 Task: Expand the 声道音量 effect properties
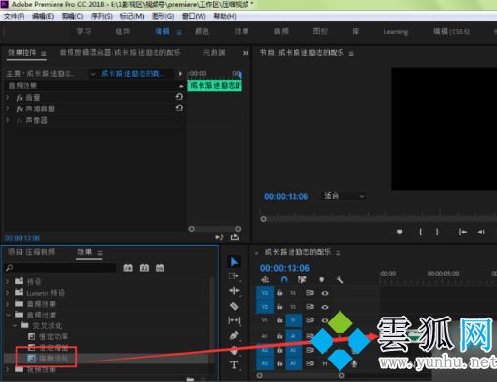click(8, 108)
